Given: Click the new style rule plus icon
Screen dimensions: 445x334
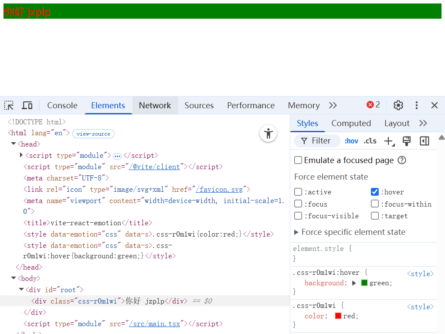Looking at the screenshot, I should (388, 141).
